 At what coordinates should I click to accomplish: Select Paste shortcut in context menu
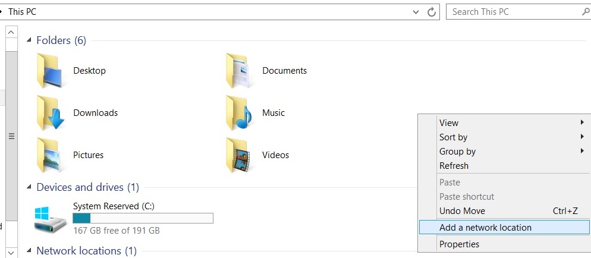coord(504,197)
